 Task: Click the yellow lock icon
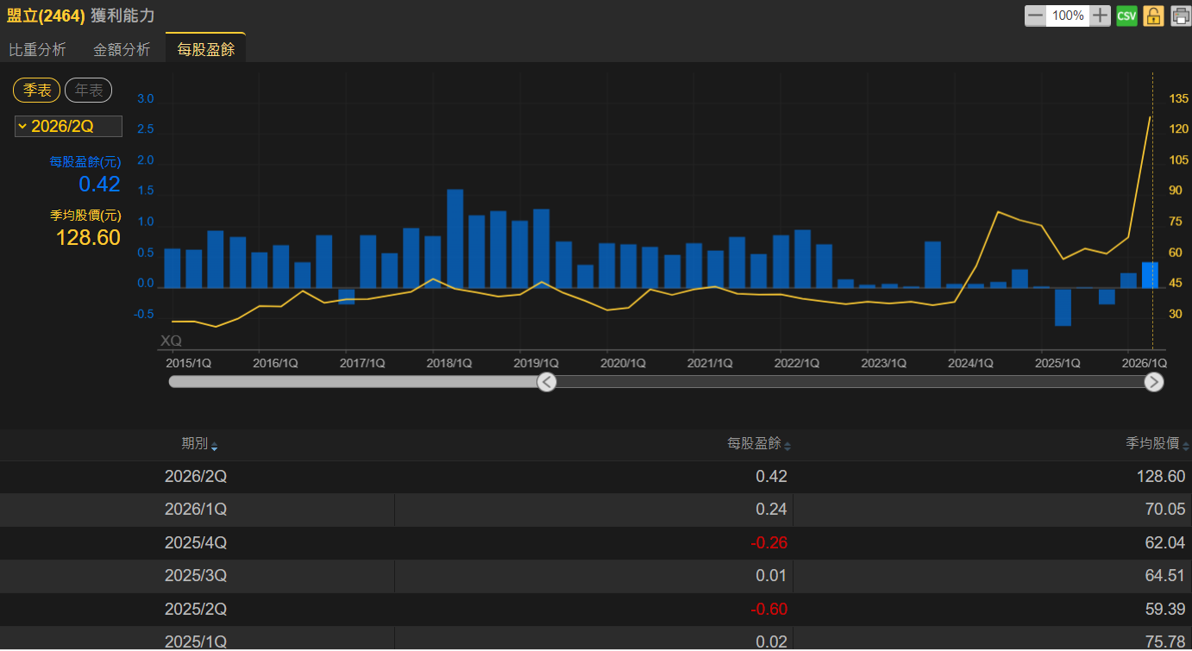pos(1154,16)
